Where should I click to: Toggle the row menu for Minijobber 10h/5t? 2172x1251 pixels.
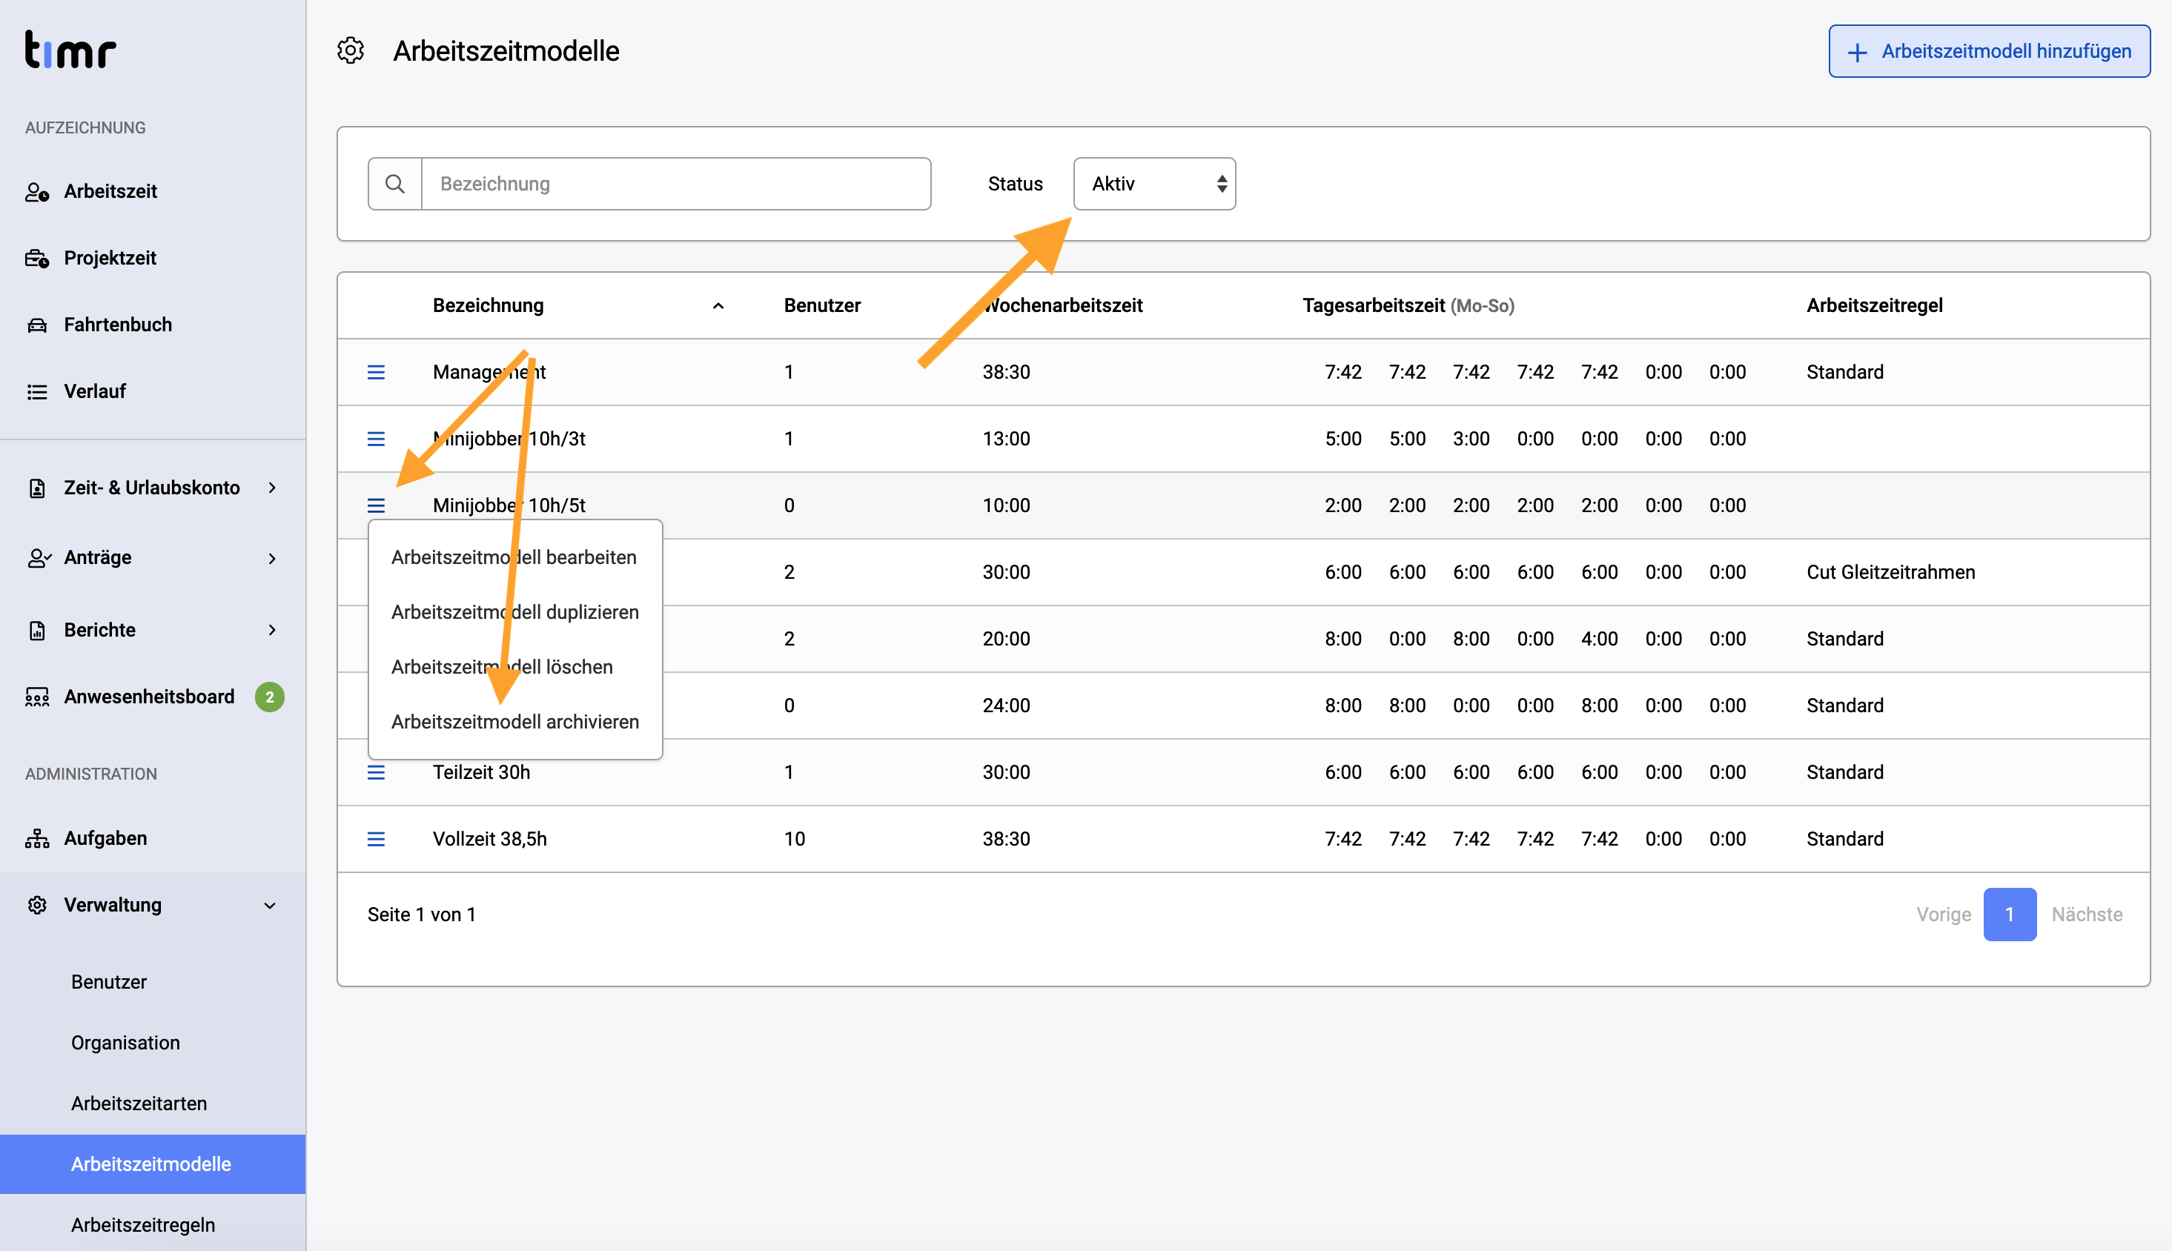(x=377, y=506)
